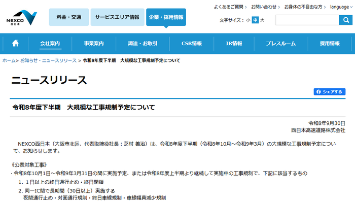Open the 採用情報 menu
The image size is (355, 202).
pos(330,44)
